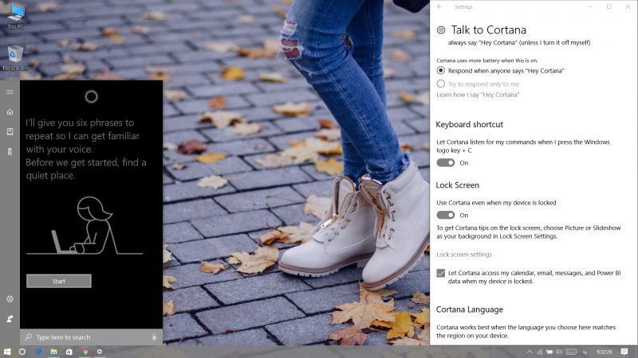Viewport: 638px width, 358px height.
Task: Open Learn how I say Hey Cortana link
Action: pos(478,95)
